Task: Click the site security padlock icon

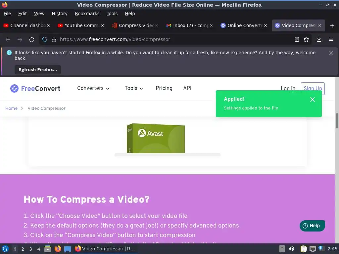Action: coord(54,40)
